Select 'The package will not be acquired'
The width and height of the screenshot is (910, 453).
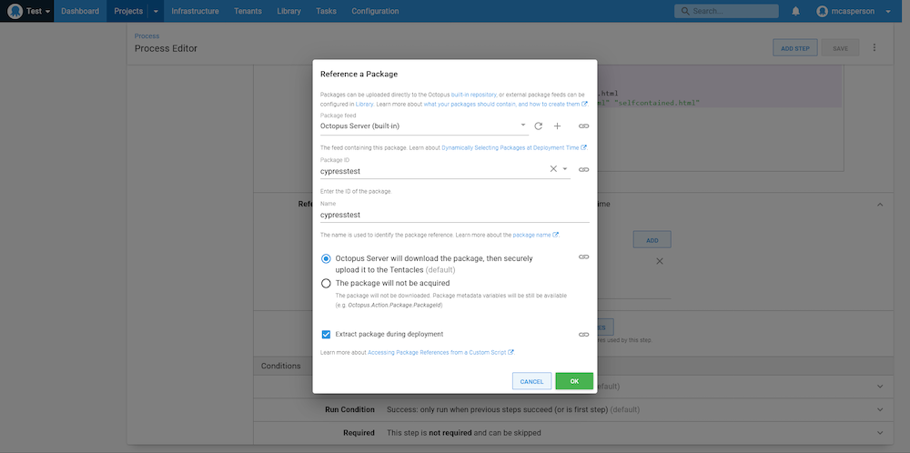pos(327,283)
